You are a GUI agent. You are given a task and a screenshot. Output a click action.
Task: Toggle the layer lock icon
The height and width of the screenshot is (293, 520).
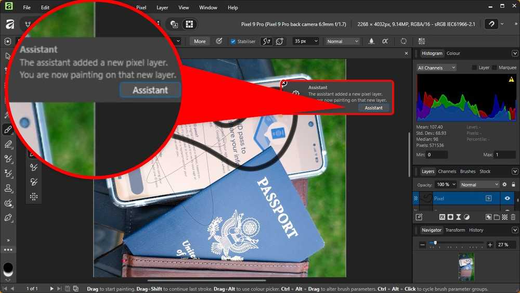pos(513,185)
